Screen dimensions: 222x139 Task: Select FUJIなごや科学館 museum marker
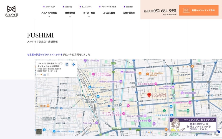(145, 116)
